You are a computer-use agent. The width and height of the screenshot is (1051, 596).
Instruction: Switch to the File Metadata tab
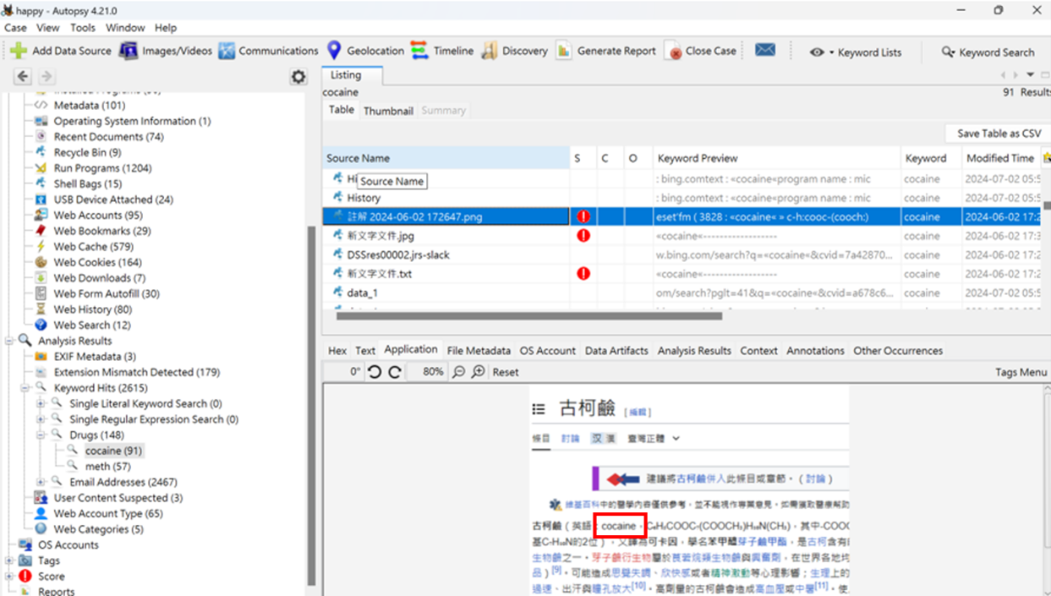pos(479,350)
